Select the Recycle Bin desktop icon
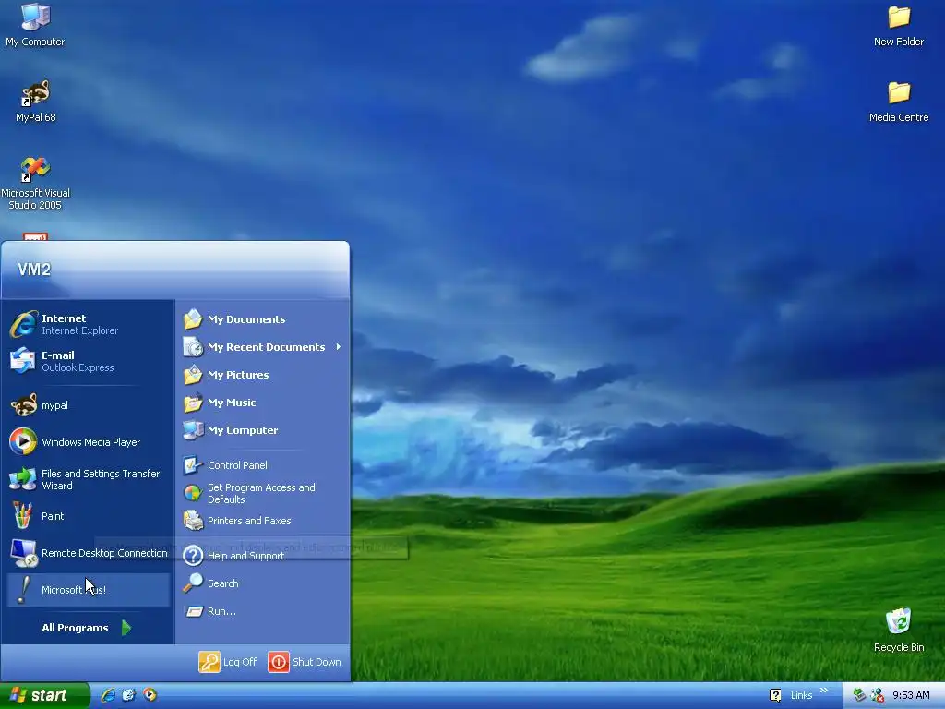Viewport: 945px width, 709px height. pyautogui.click(x=899, y=631)
